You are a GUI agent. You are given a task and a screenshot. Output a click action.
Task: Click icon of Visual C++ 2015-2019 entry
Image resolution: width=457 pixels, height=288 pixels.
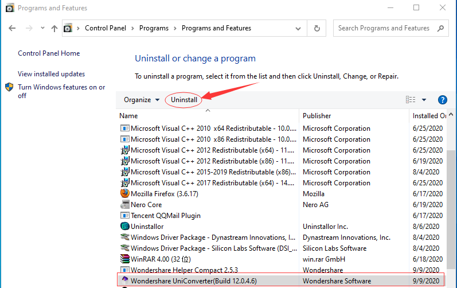[x=125, y=172]
